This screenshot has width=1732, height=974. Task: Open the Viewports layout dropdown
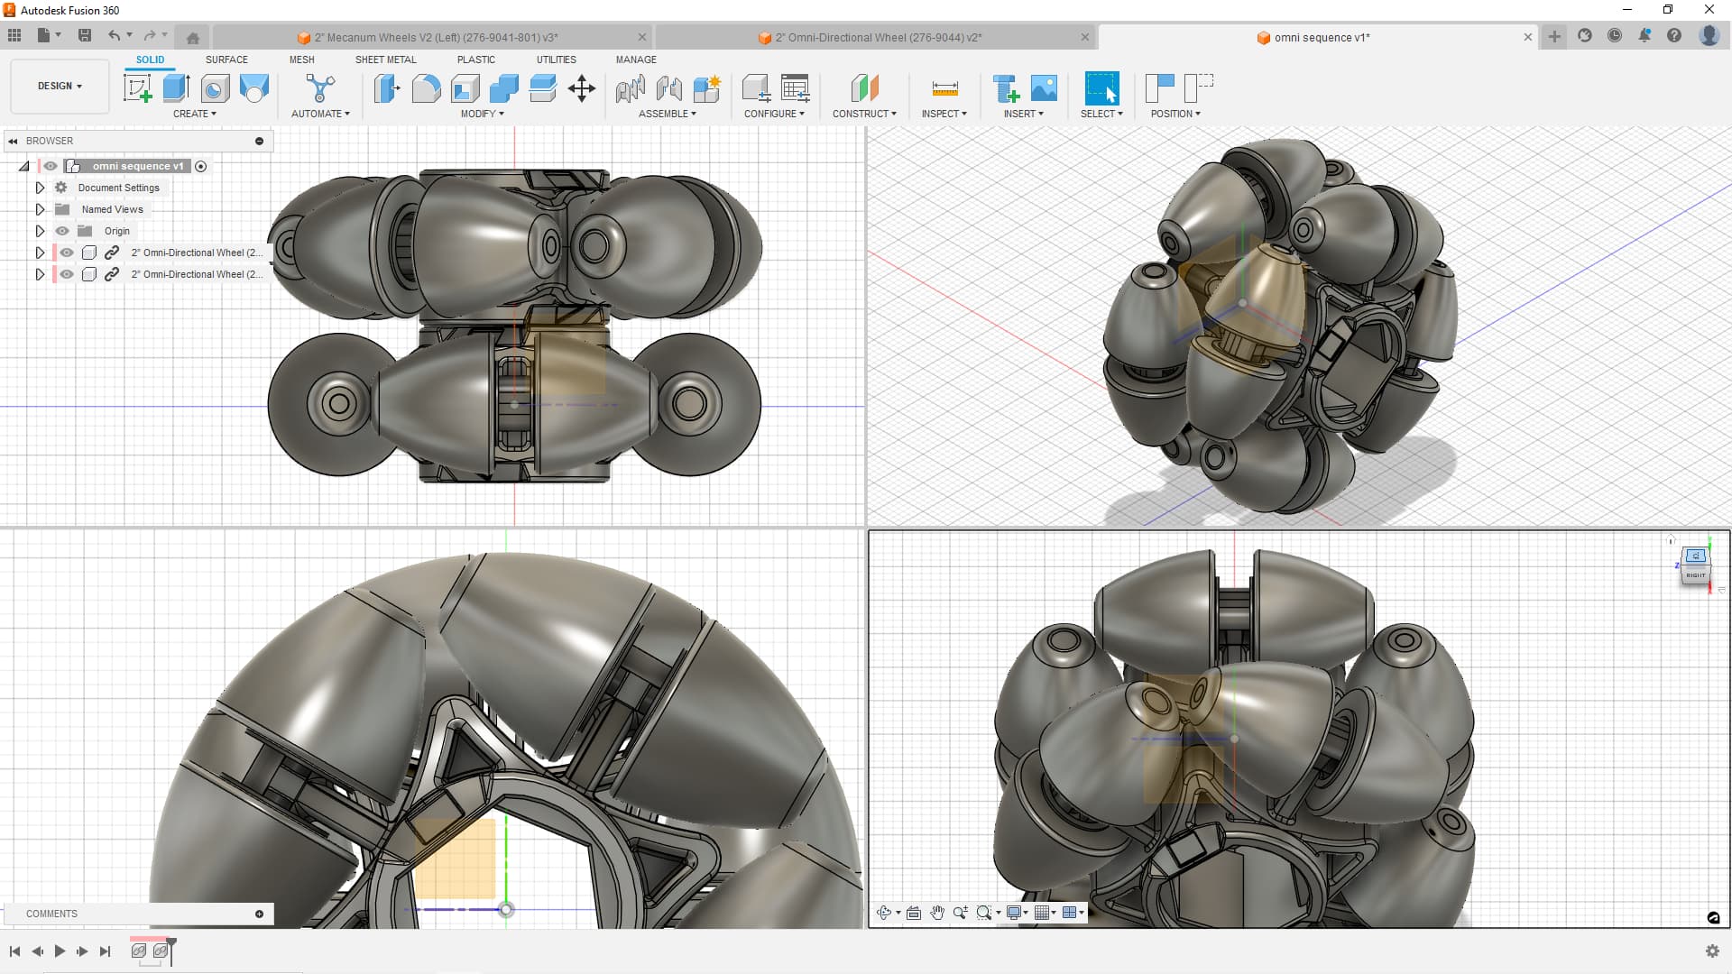(x=1073, y=913)
